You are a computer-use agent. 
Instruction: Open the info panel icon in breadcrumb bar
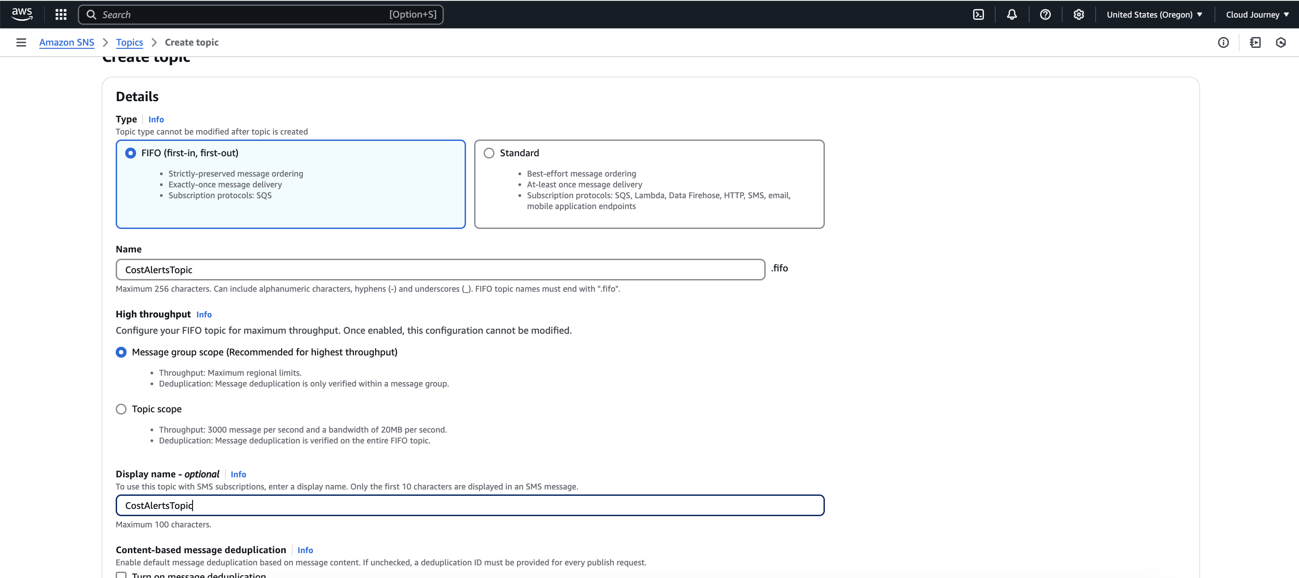[x=1224, y=42]
